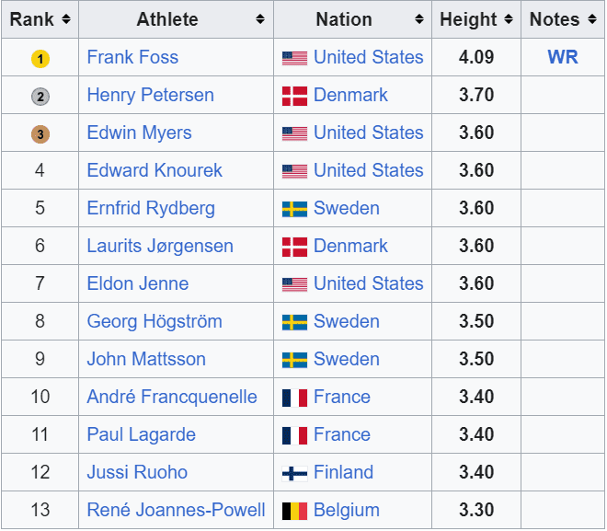Follow the Laurits Jørgensen link
Screen dimensions: 607x531
click(x=160, y=246)
